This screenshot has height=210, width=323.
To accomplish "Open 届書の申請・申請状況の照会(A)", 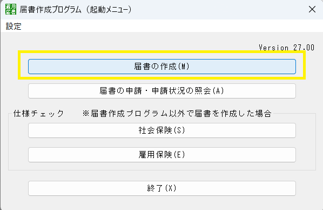I will click(x=162, y=91).
